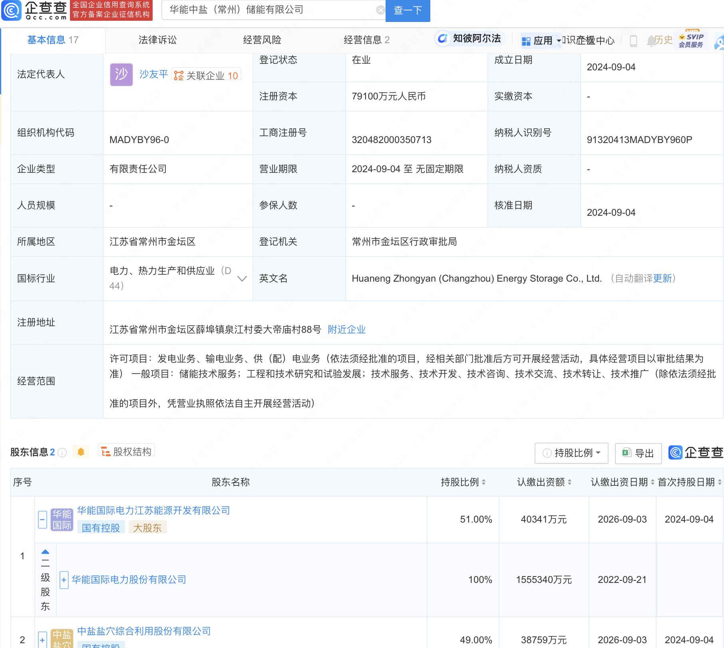Expand the 中盐盐穴综合利用 shareholder row
Image resolution: width=724 pixels, height=648 pixels.
pos(42,640)
